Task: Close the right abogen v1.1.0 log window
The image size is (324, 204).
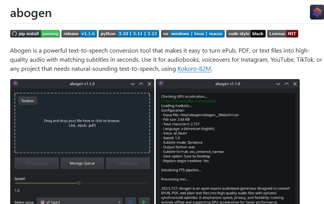Action: tap(295, 84)
